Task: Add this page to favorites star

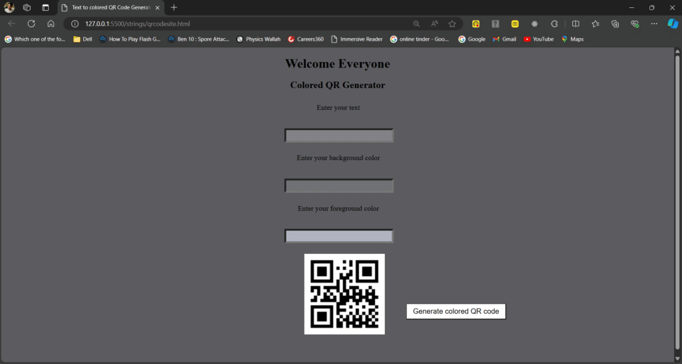Action: pyautogui.click(x=452, y=23)
